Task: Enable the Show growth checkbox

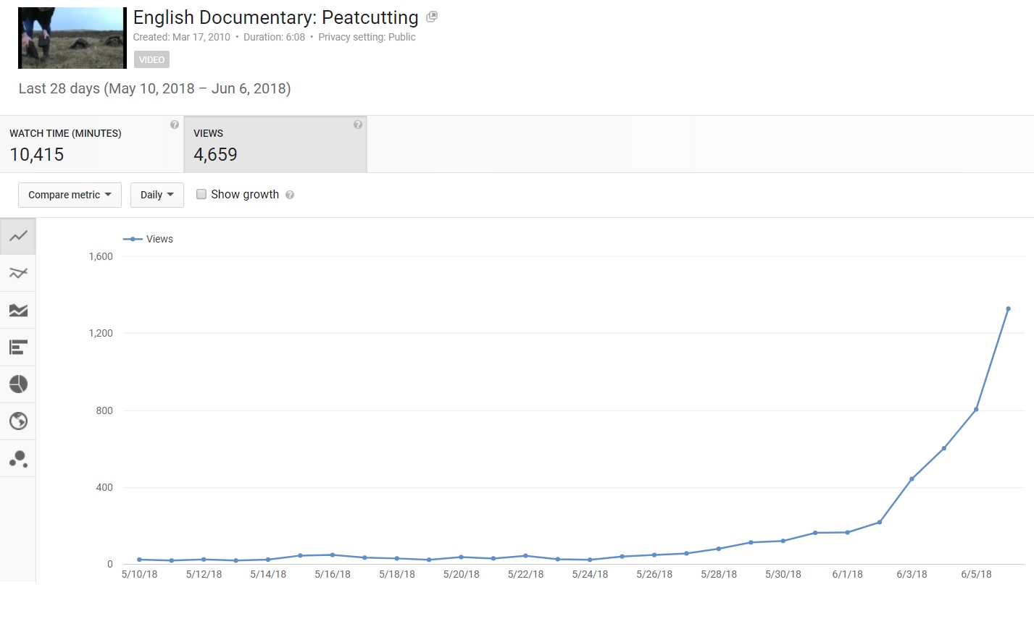Action: click(x=201, y=194)
